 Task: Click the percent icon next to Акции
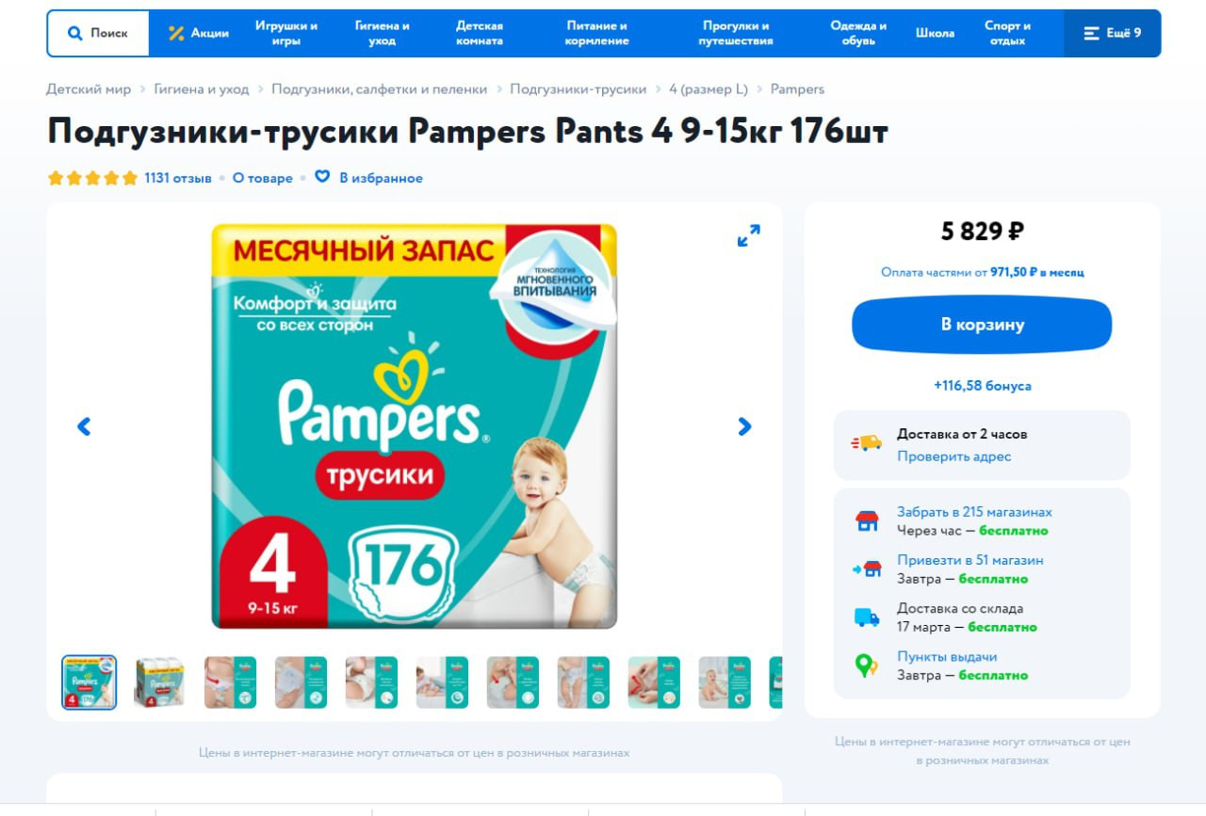click(x=176, y=33)
